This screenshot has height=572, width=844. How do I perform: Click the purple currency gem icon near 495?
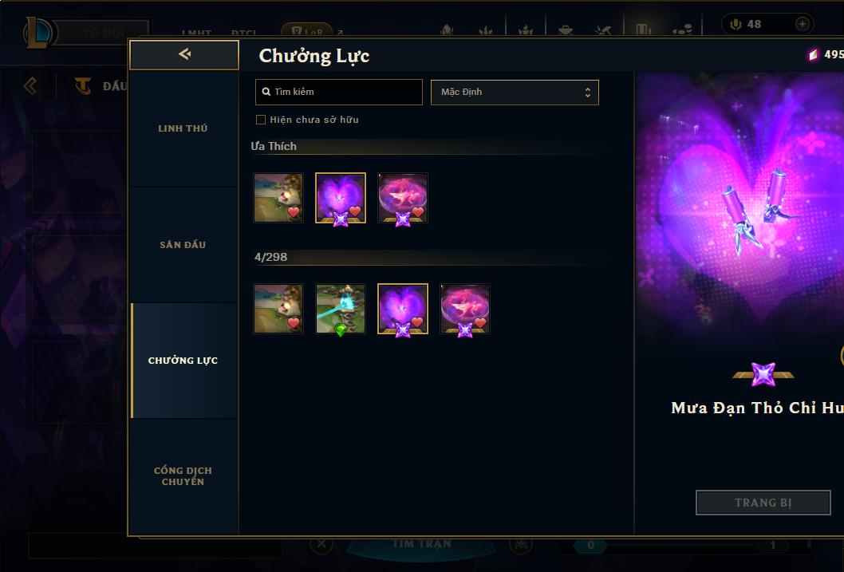pos(813,54)
